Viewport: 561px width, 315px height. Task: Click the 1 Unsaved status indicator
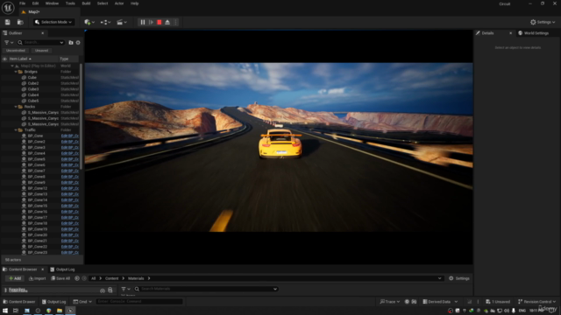(498, 302)
